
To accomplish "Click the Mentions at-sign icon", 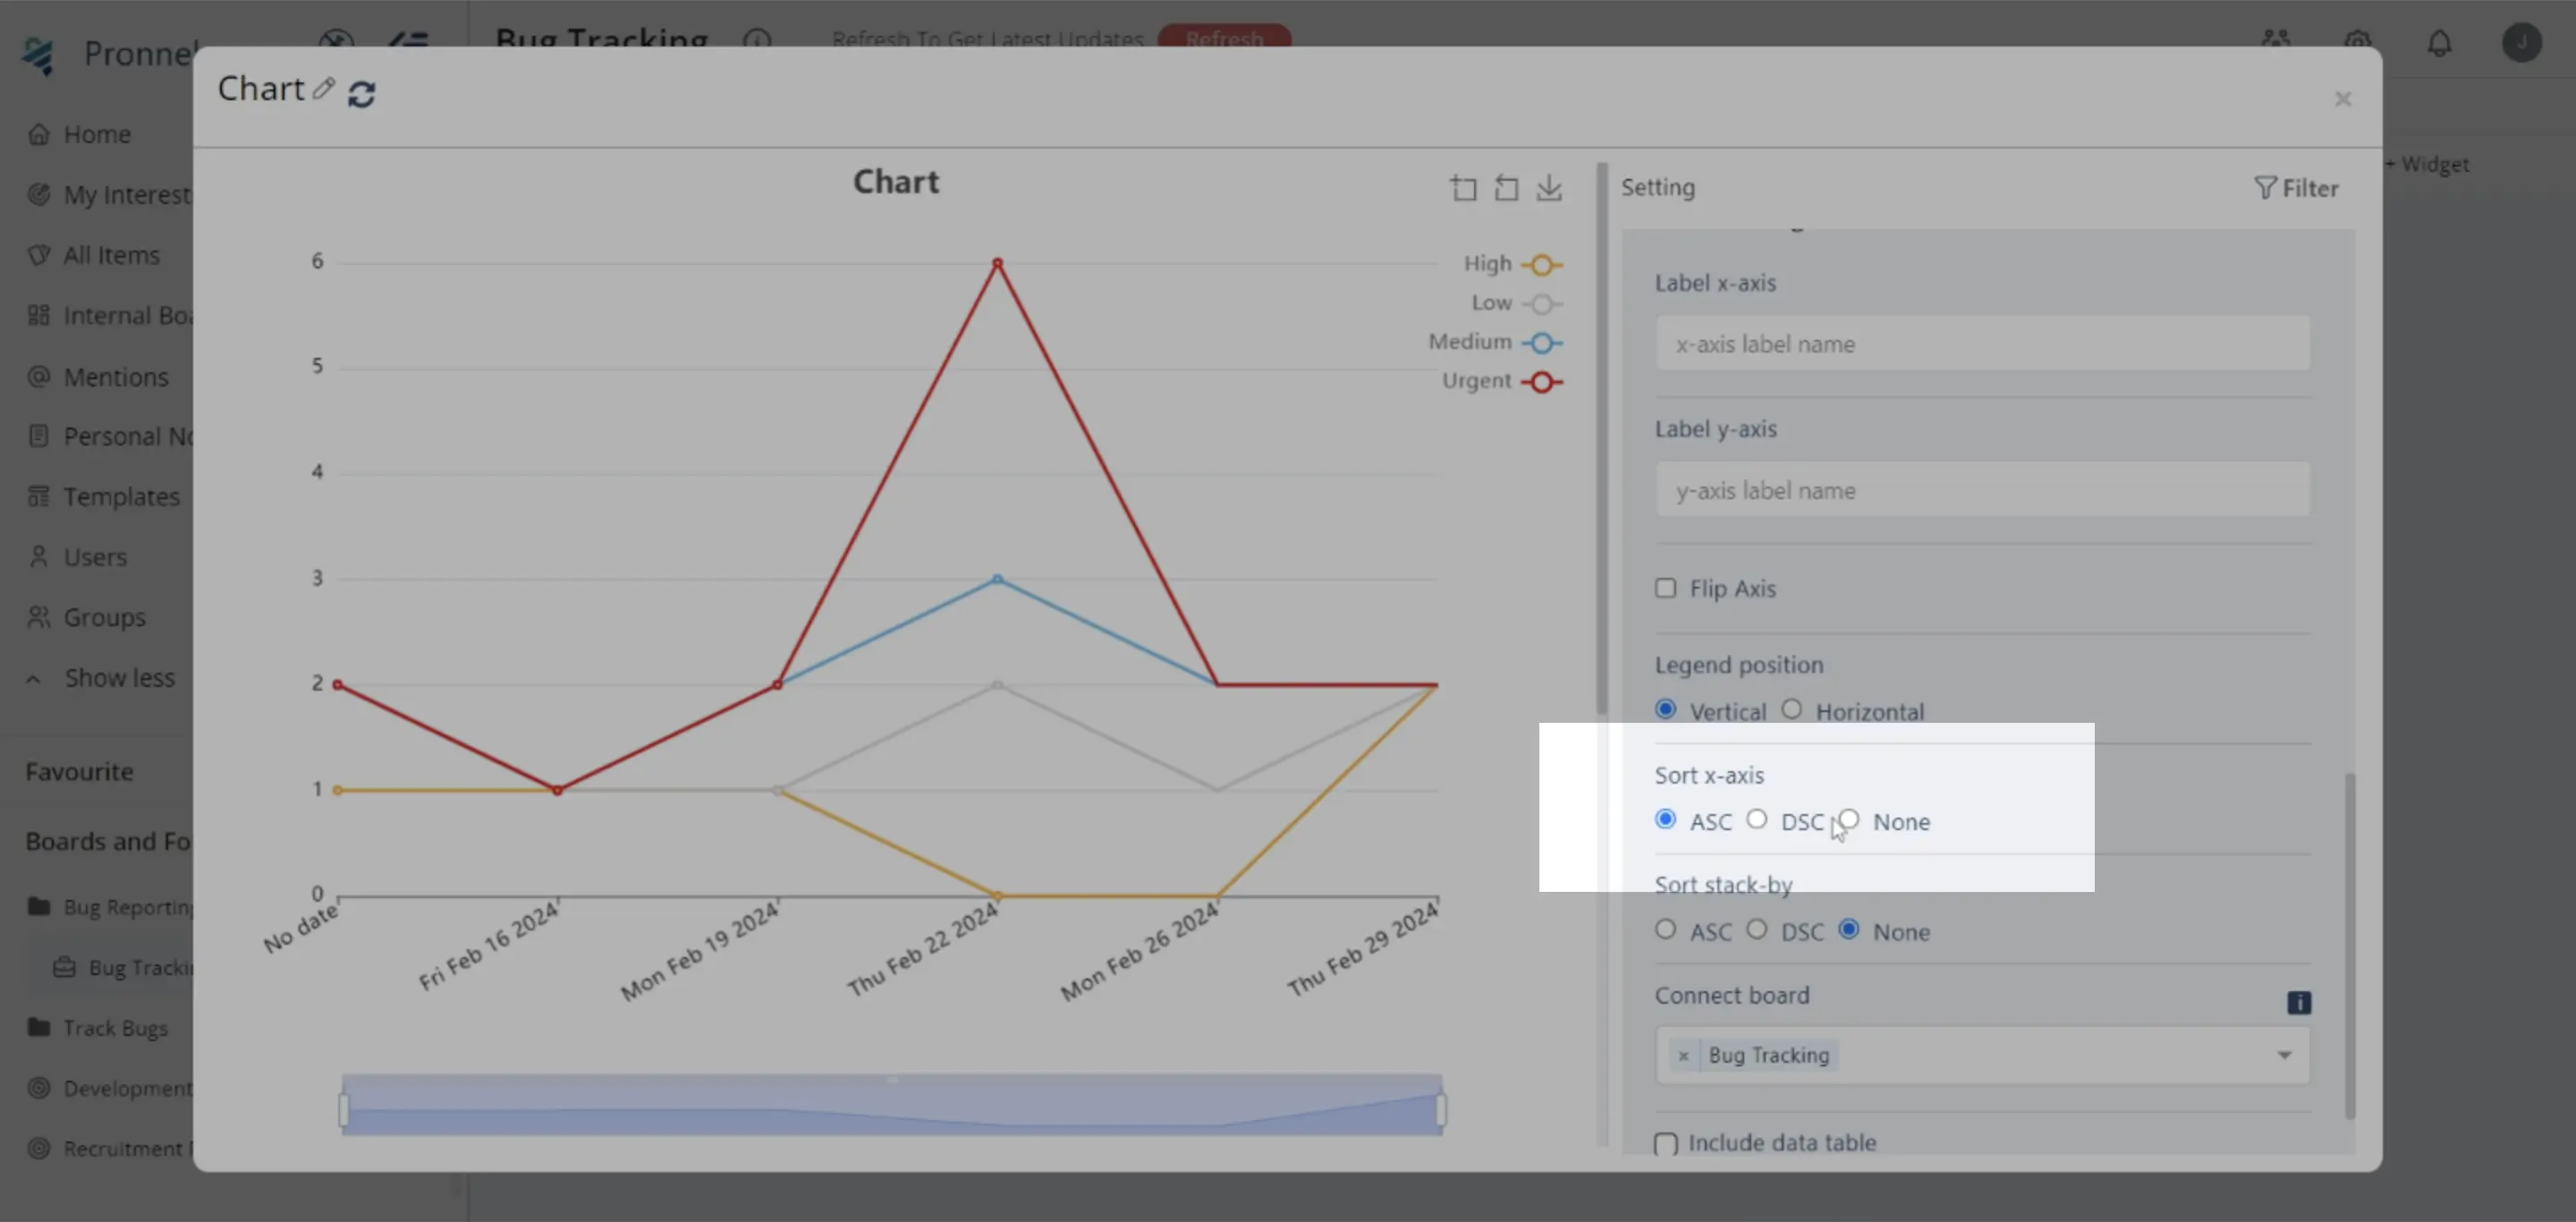I will [39, 376].
